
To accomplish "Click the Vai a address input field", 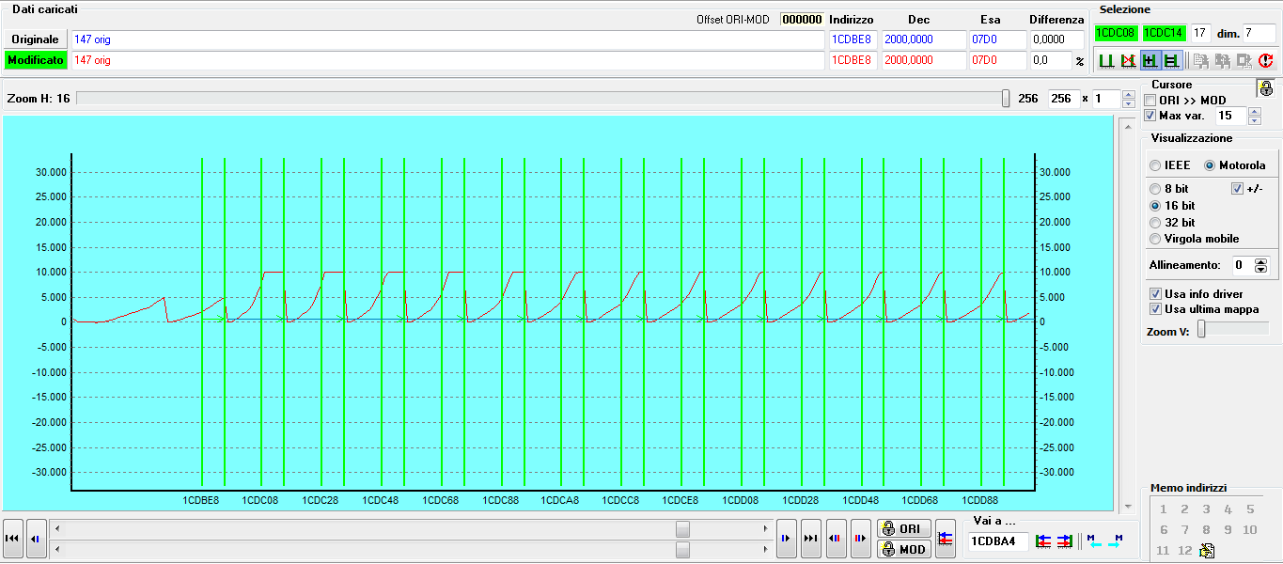I will click(998, 541).
